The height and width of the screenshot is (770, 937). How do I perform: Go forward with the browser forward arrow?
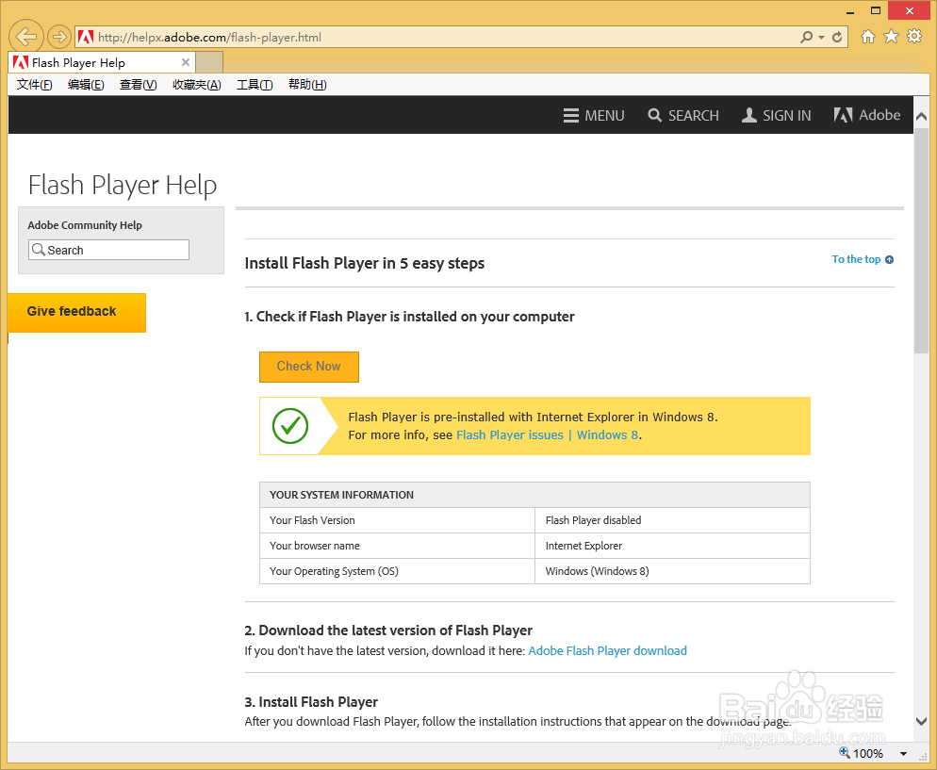(x=58, y=37)
